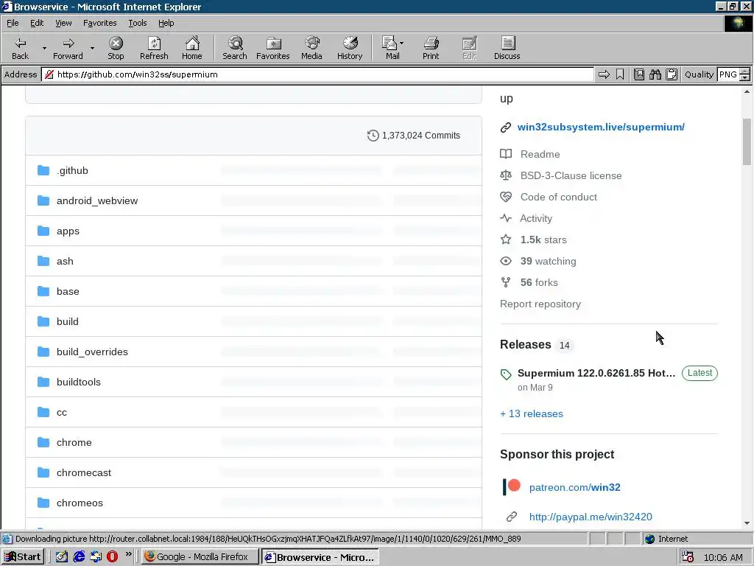
Task: Click the address bar URL field
Action: tap(317, 74)
